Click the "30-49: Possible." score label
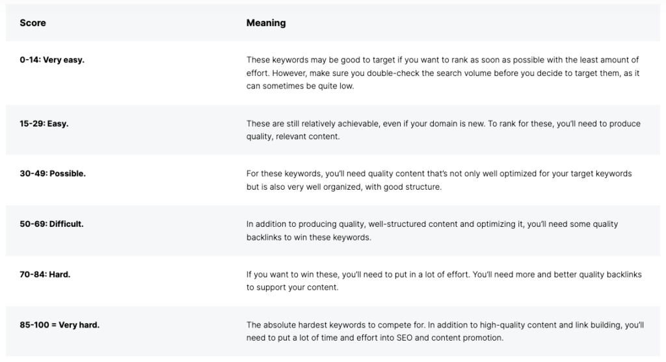Viewport: 666px width, 362px height. [53, 174]
